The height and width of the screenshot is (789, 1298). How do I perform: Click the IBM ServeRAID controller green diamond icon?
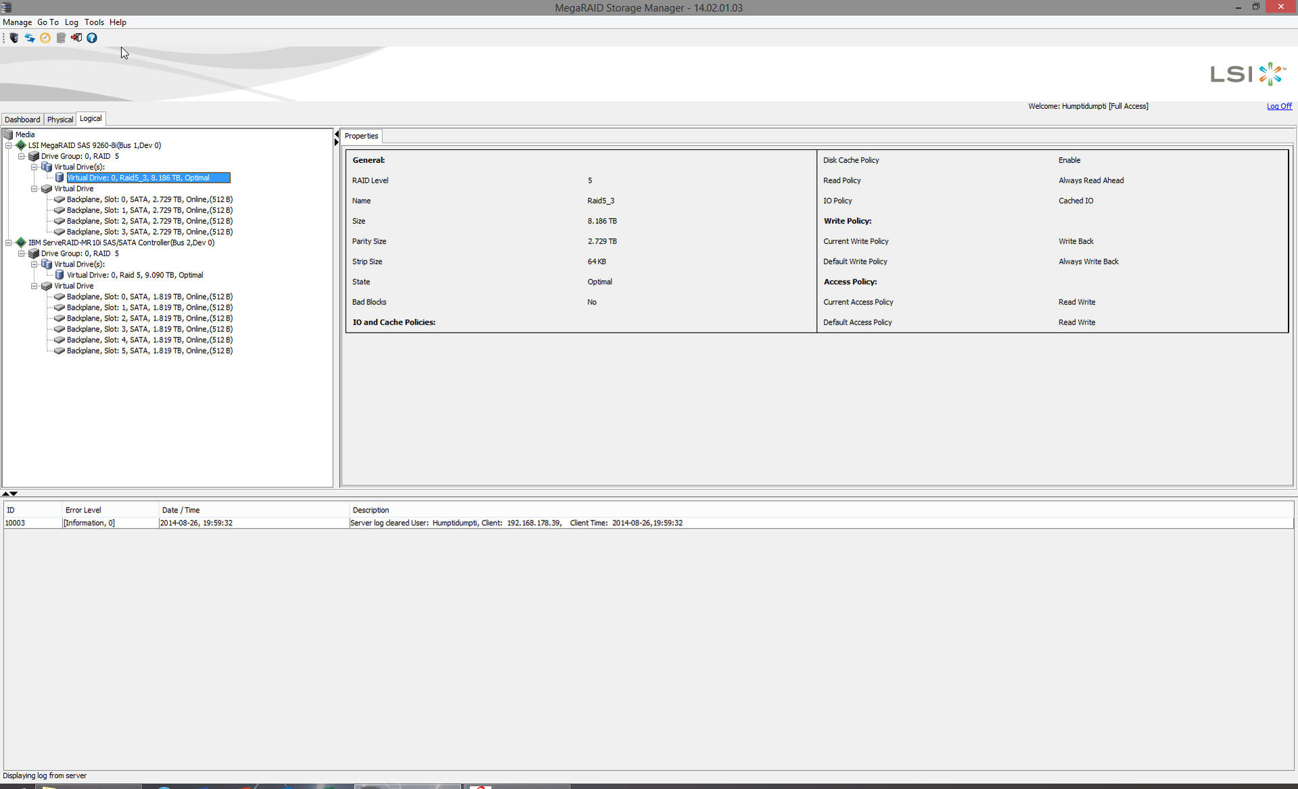click(x=21, y=243)
